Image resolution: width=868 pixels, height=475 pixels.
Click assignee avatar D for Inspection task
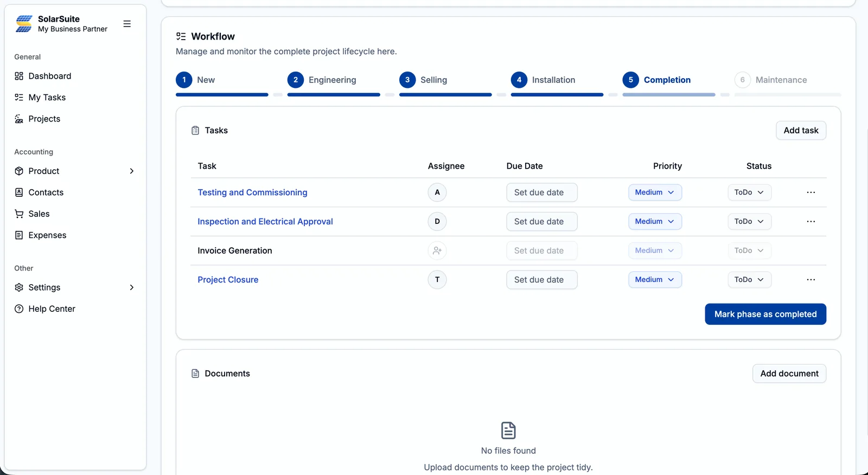click(x=437, y=221)
